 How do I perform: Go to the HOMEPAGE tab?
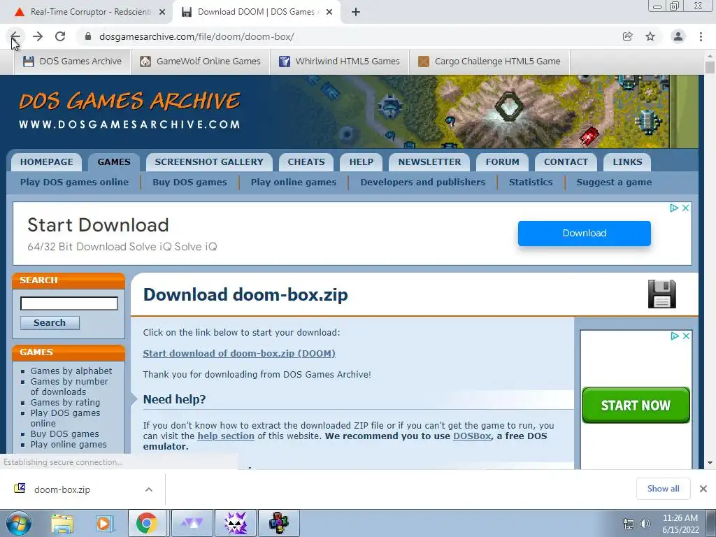point(47,162)
